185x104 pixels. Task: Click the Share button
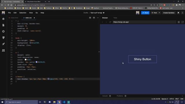pos(145,13)
